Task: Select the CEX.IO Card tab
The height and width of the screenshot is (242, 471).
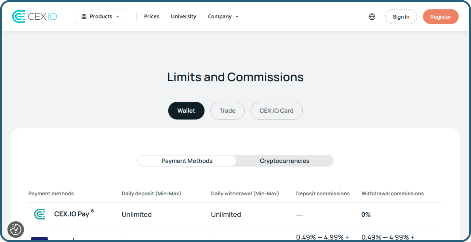Action: tap(276, 110)
